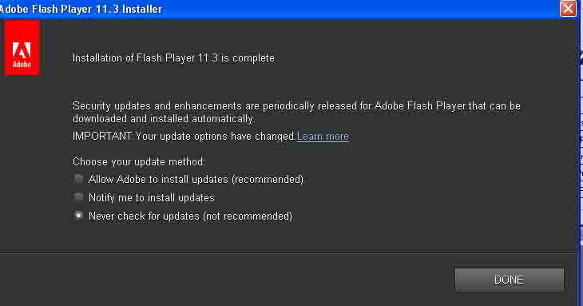This screenshot has width=583, height=306.
Task: Click the horizontal divider above DONE button
Action: point(288,253)
